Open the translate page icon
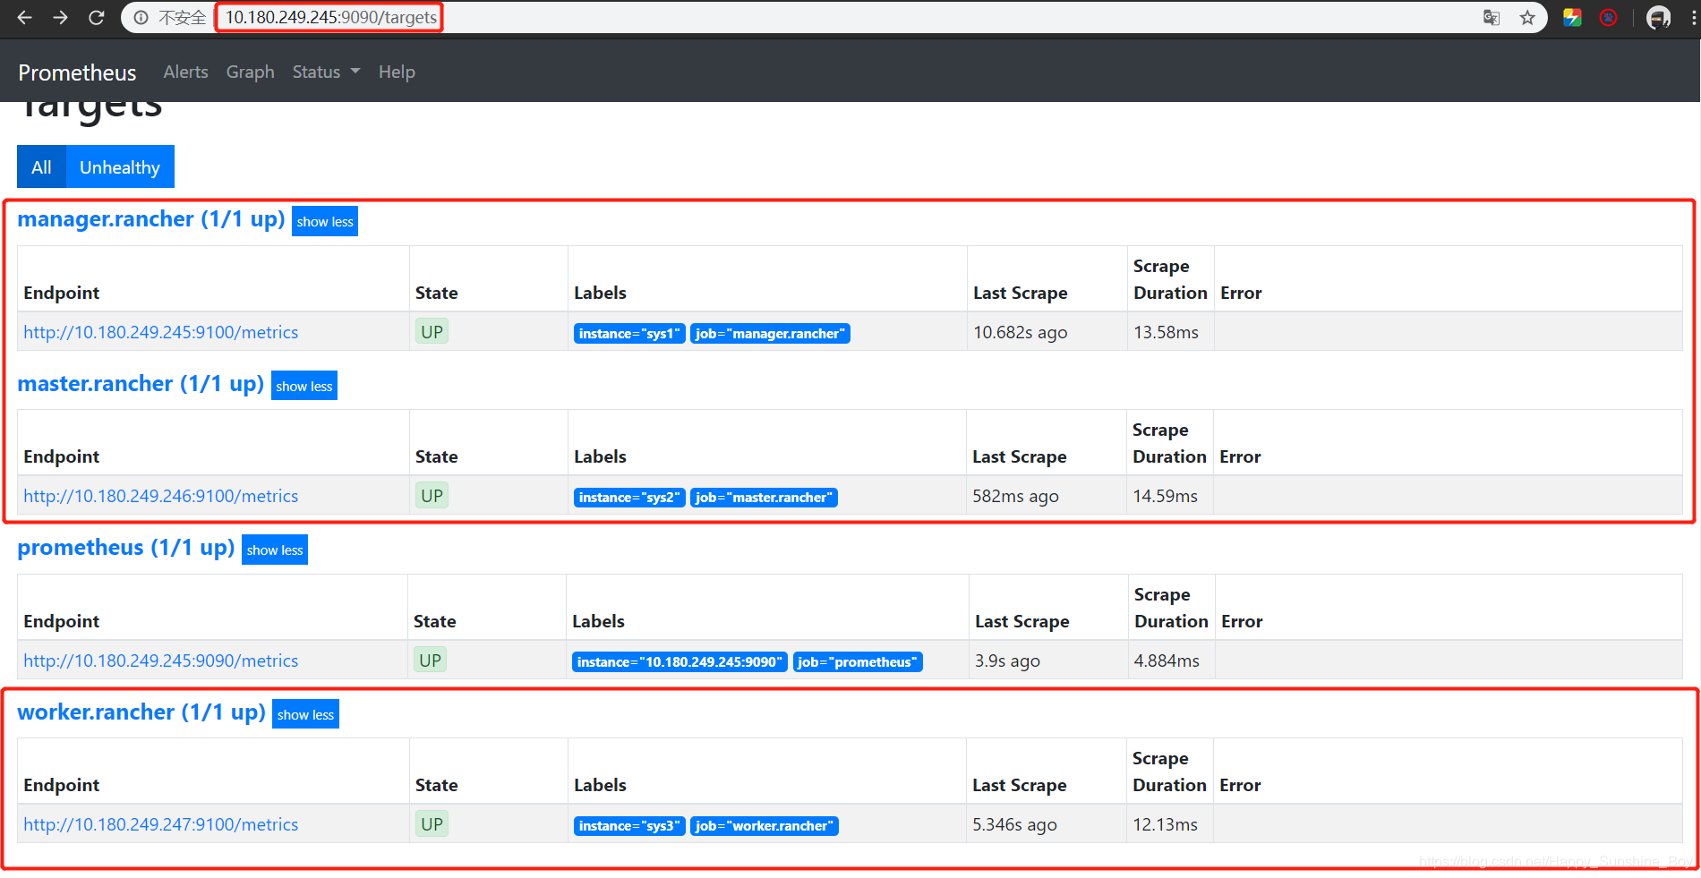The height and width of the screenshot is (878, 1701). tap(1492, 17)
